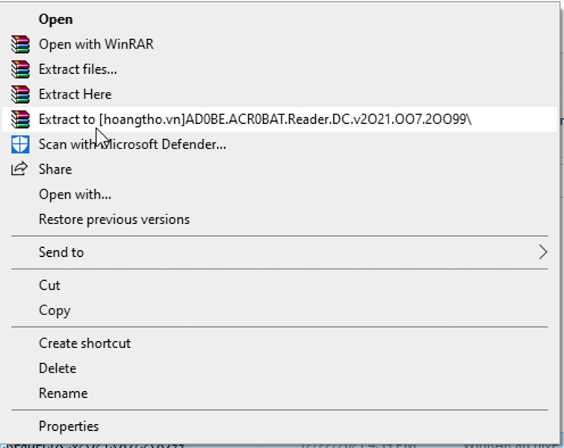564x448 pixels.
Task: Open Properties at the bottom of the menu
Action: [69, 426]
